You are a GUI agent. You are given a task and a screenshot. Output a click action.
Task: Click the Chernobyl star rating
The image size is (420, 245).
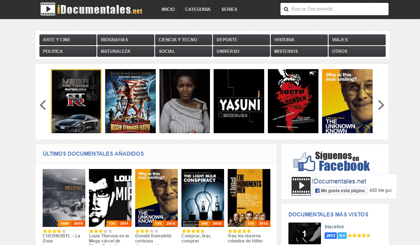[54, 231]
